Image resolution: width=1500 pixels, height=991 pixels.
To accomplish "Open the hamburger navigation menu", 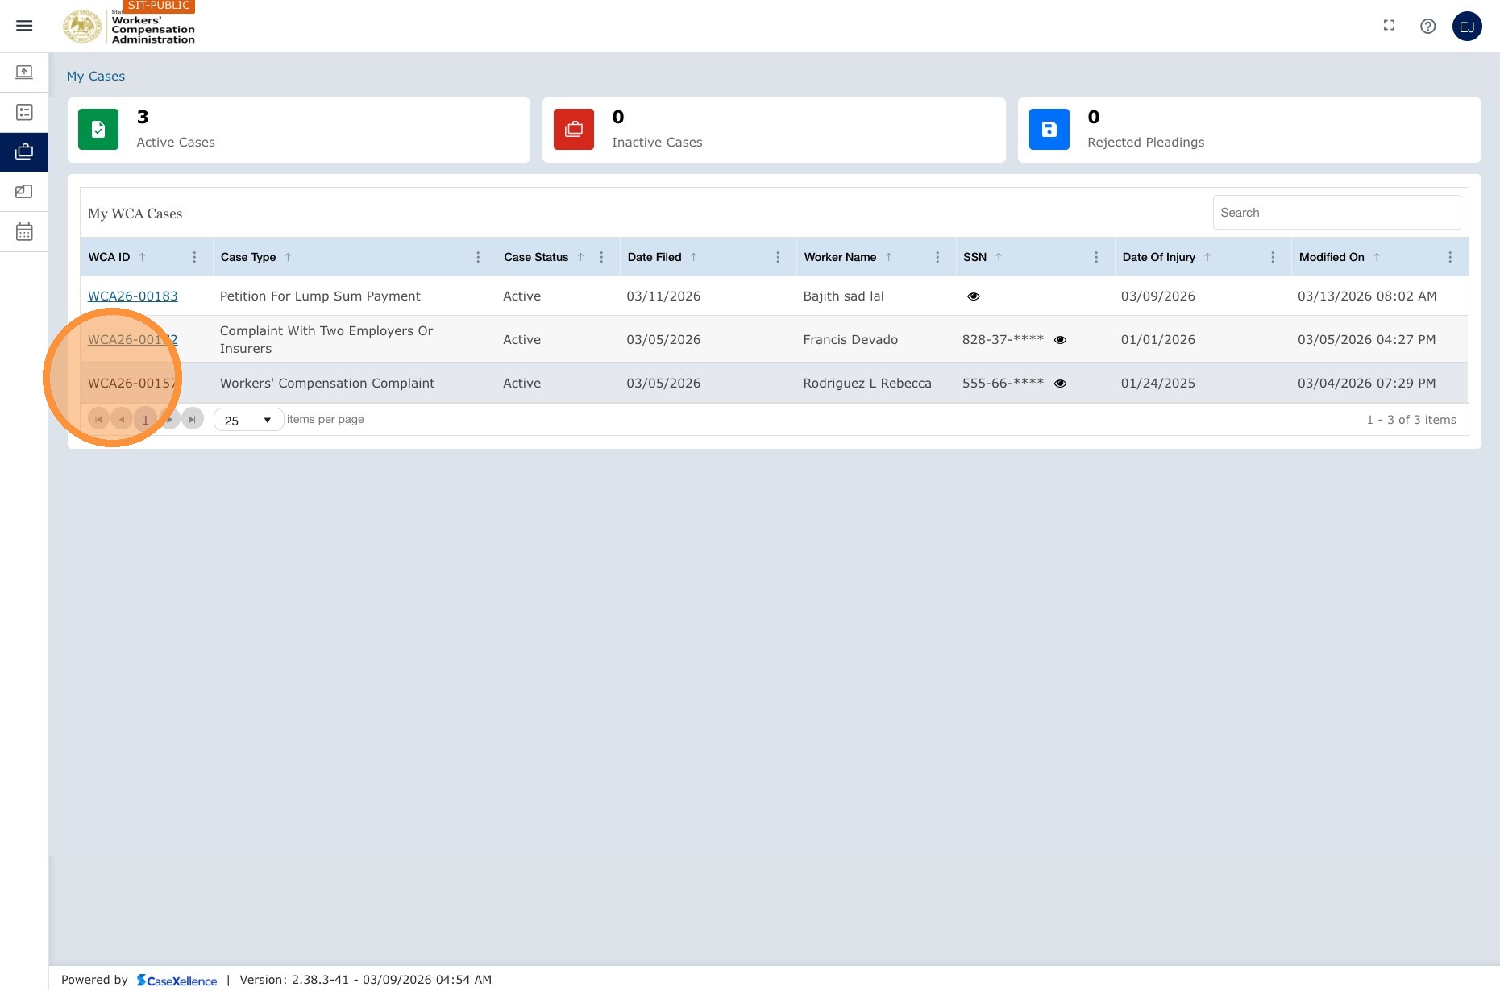I will (24, 26).
